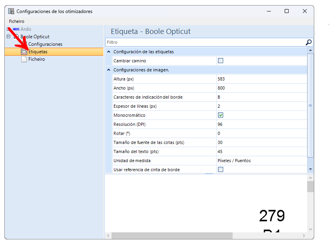Click the app icon in title bar

coord(11,11)
